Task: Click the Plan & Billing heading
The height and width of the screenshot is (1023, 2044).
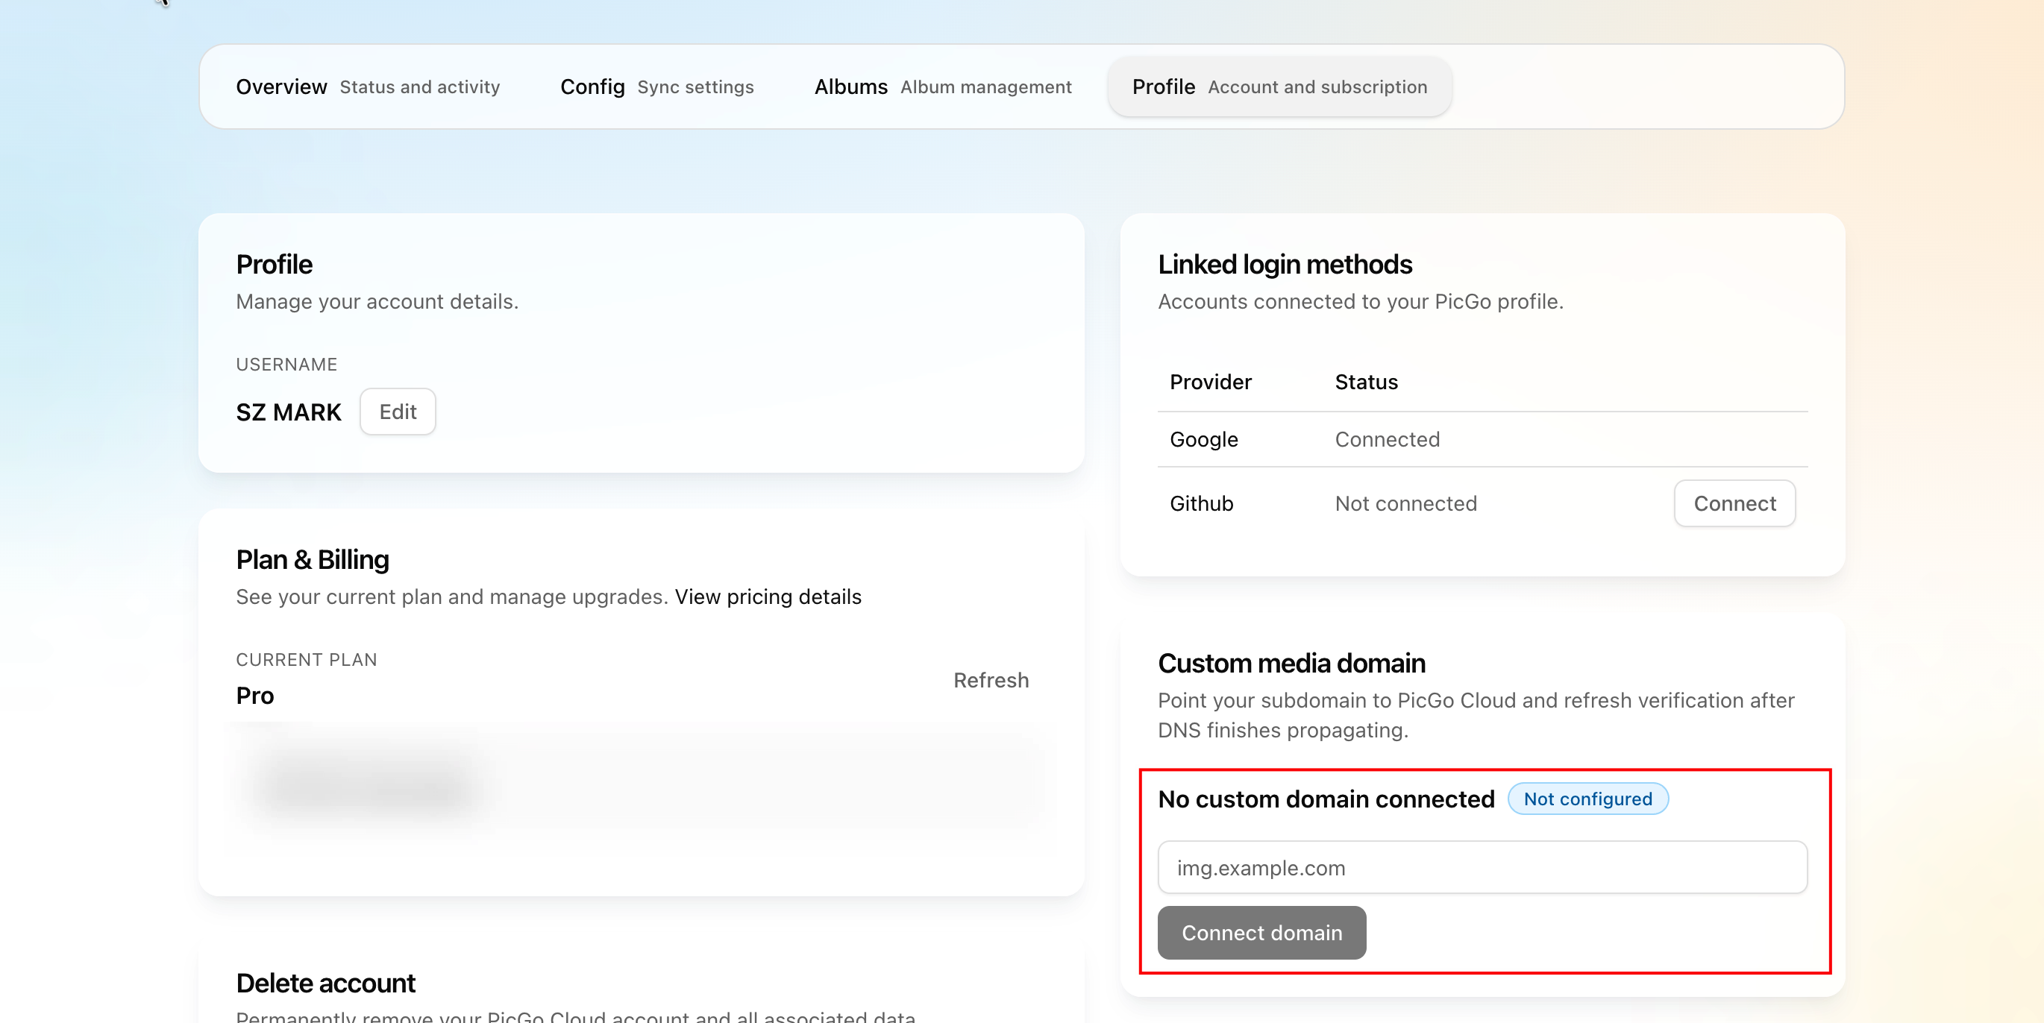Action: click(x=312, y=560)
